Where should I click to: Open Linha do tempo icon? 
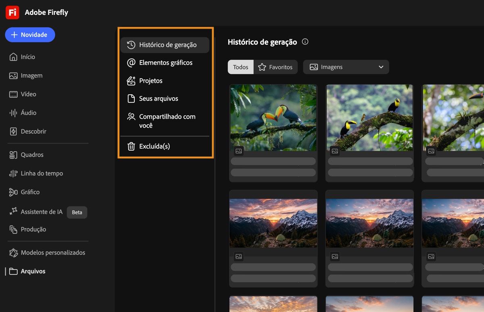[x=13, y=174]
